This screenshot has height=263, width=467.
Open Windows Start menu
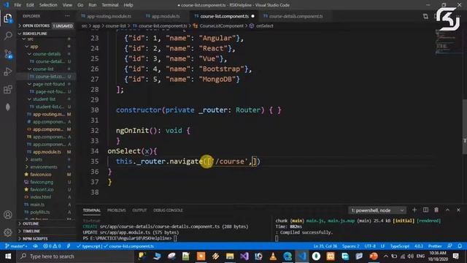click(x=8, y=256)
